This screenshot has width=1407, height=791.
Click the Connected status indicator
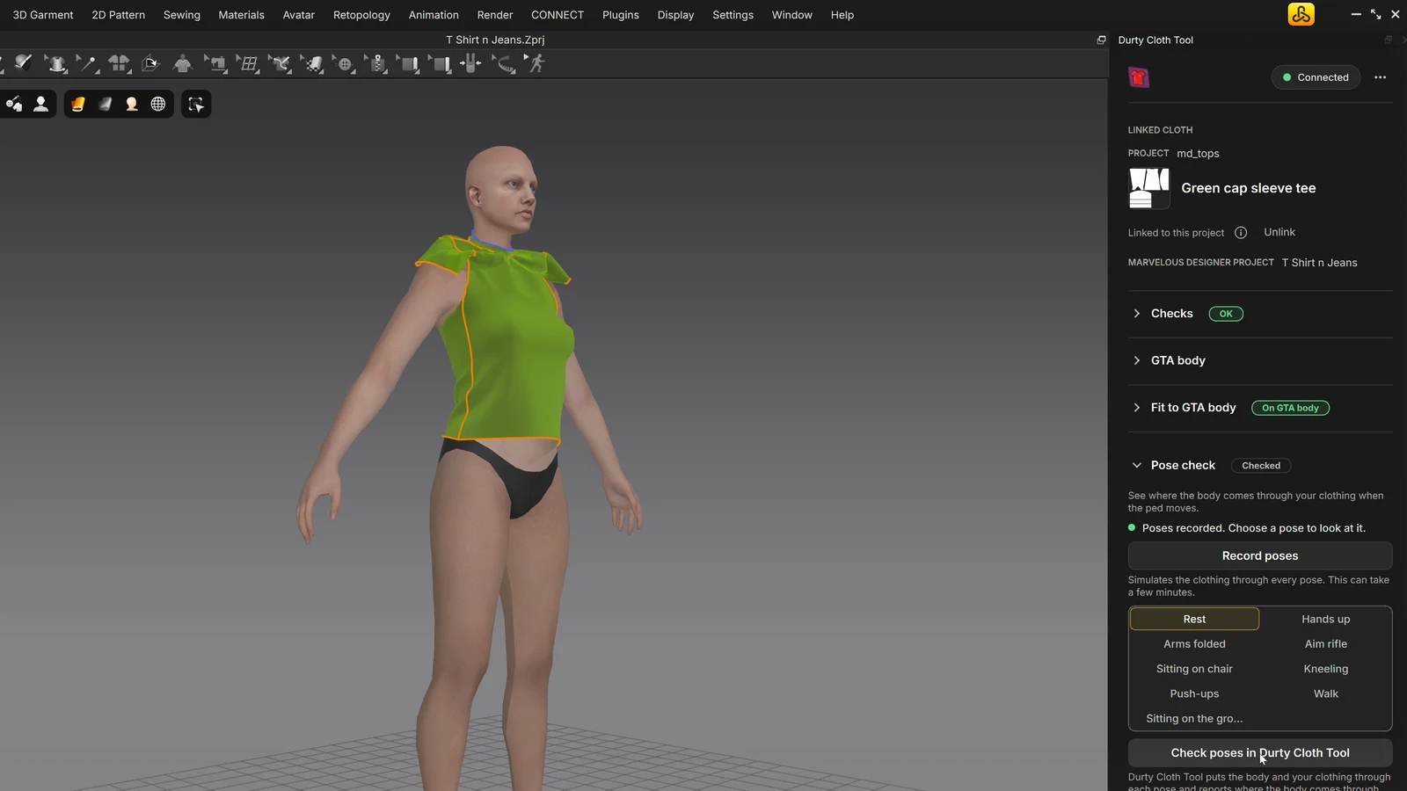click(1316, 77)
